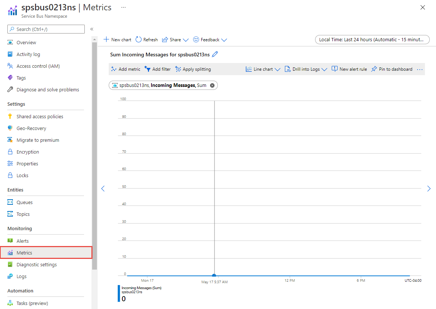This screenshot has height=309, width=436.
Task: Click the New alert rule label
Action: (353, 69)
